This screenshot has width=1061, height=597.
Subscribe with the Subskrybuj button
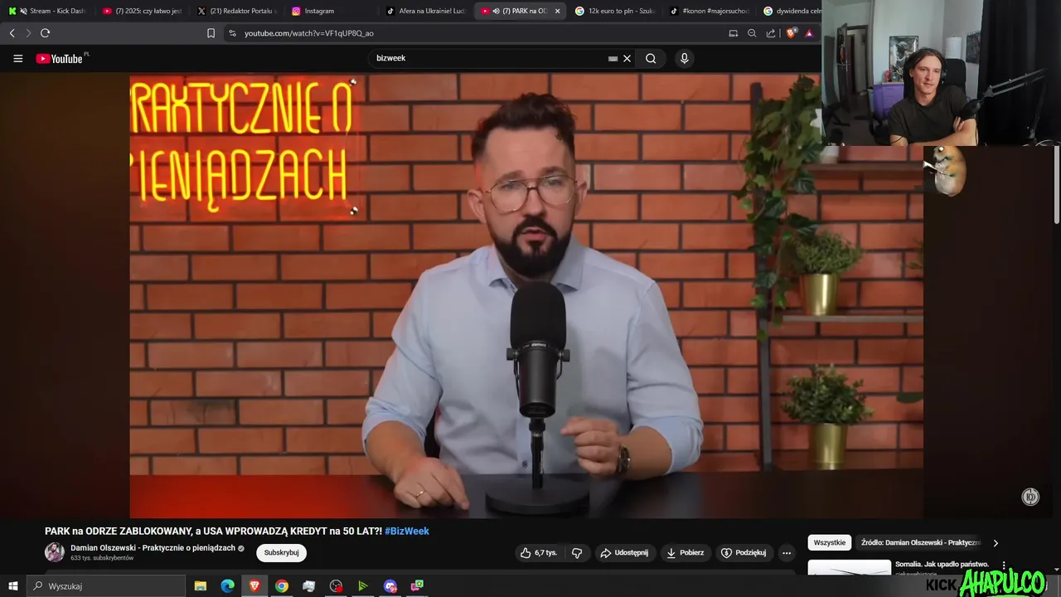pos(281,553)
